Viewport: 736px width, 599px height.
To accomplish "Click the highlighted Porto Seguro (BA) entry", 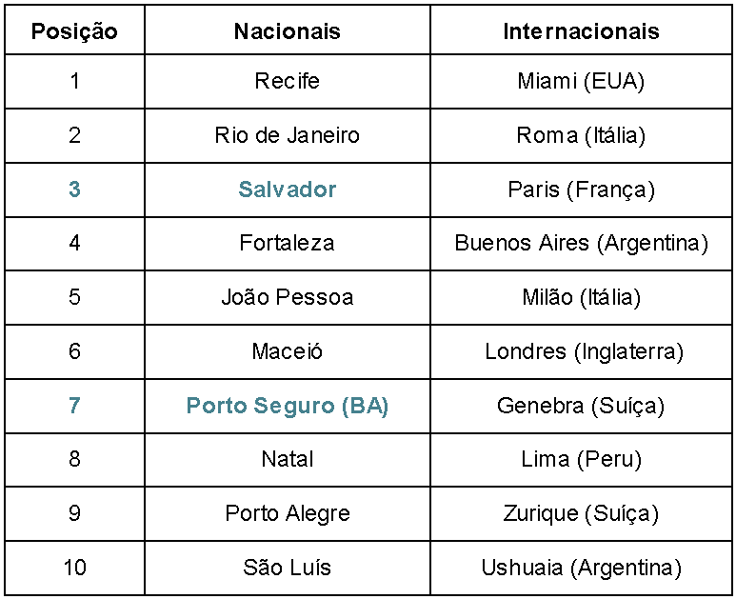I will click(287, 406).
